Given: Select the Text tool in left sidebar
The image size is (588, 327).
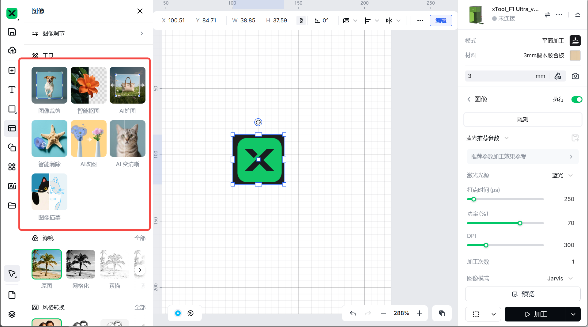Looking at the screenshot, I should (x=12, y=90).
